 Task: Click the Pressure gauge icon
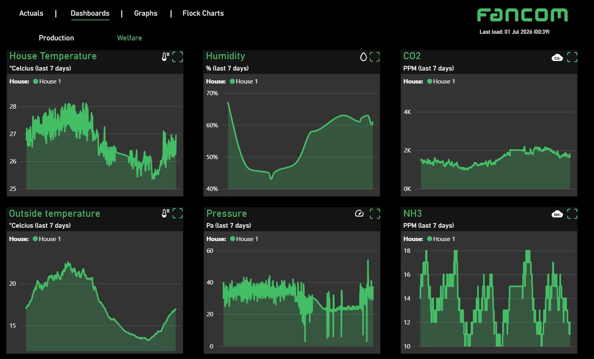point(359,214)
